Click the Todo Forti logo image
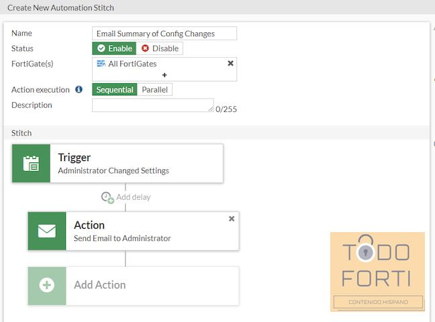The width and height of the screenshot is (435, 322). (x=377, y=272)
